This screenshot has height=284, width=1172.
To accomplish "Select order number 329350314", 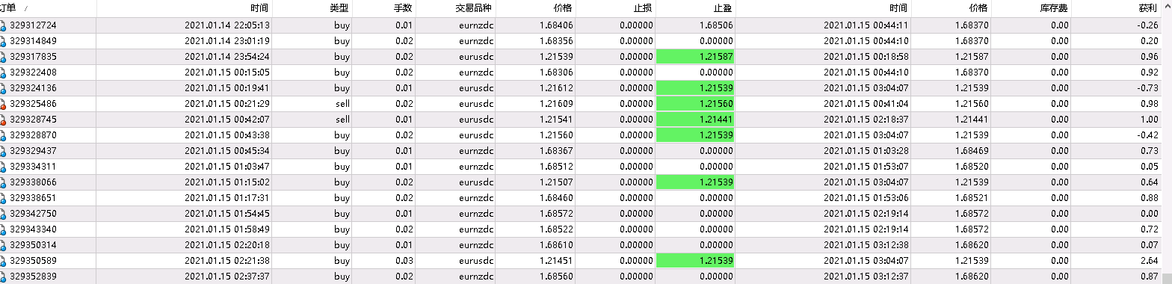I will click(x=33, y=245).
